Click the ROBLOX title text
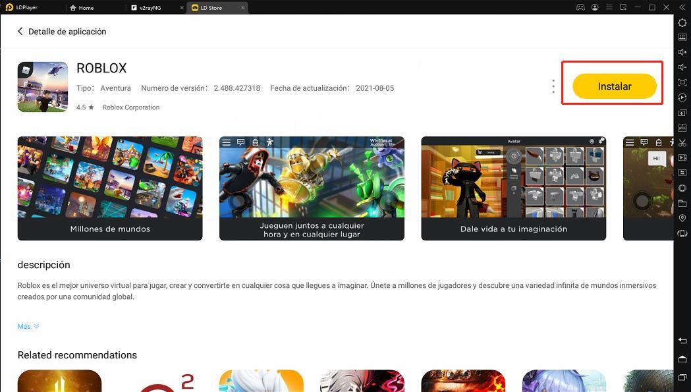This screenshot has height=392, width=691. pyautogui.click(x=102, y=69)
